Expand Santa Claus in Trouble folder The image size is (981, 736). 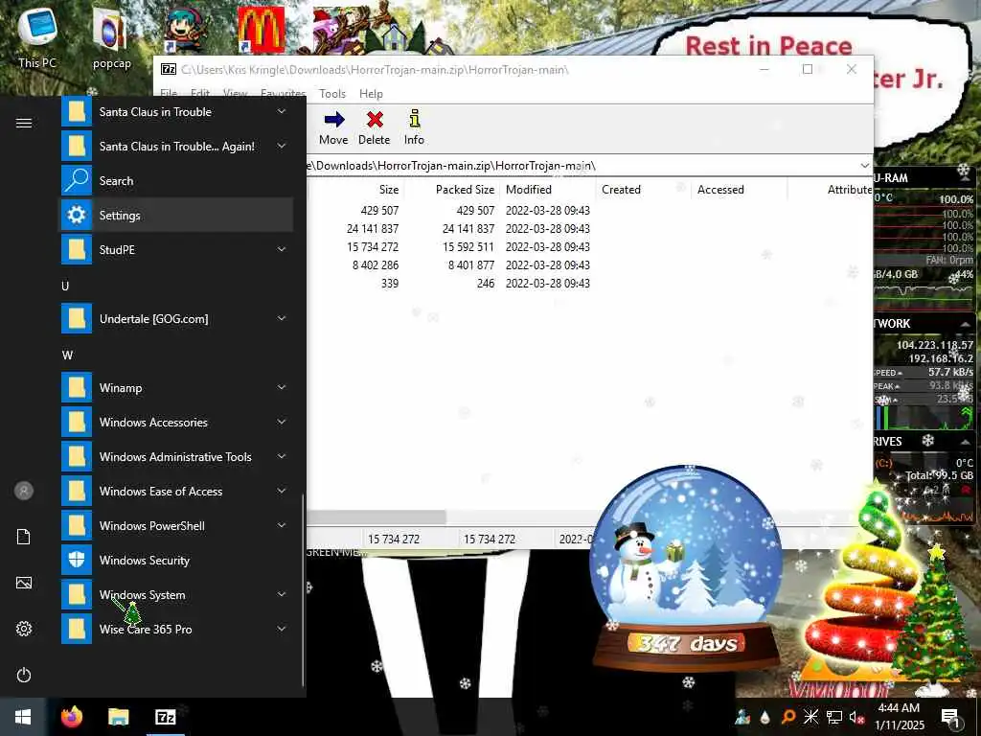282,111
